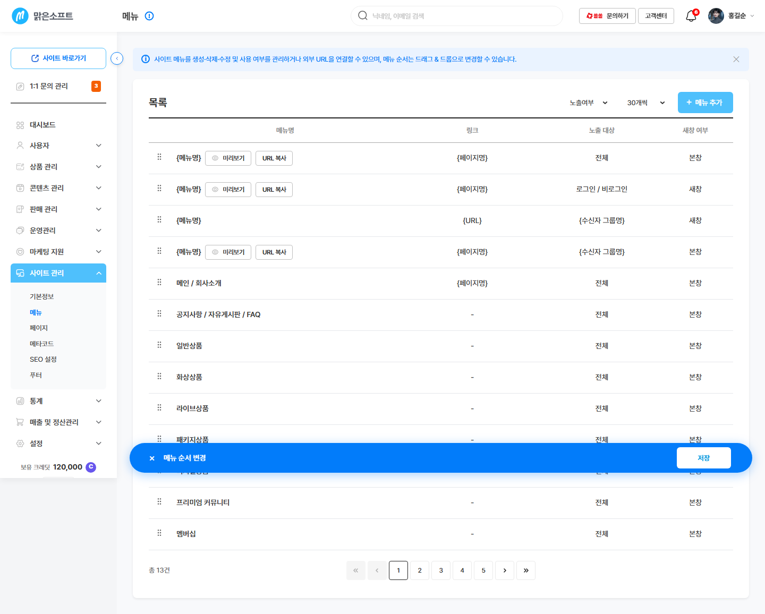This screenshot has width=765, height=614.
Task: Expand the 운영관리 sidebar menu
Action: coord(58,231)
